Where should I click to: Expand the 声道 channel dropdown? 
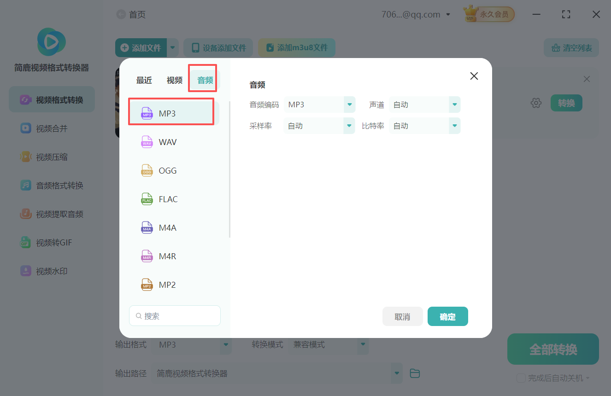click(x=454, y=105)
